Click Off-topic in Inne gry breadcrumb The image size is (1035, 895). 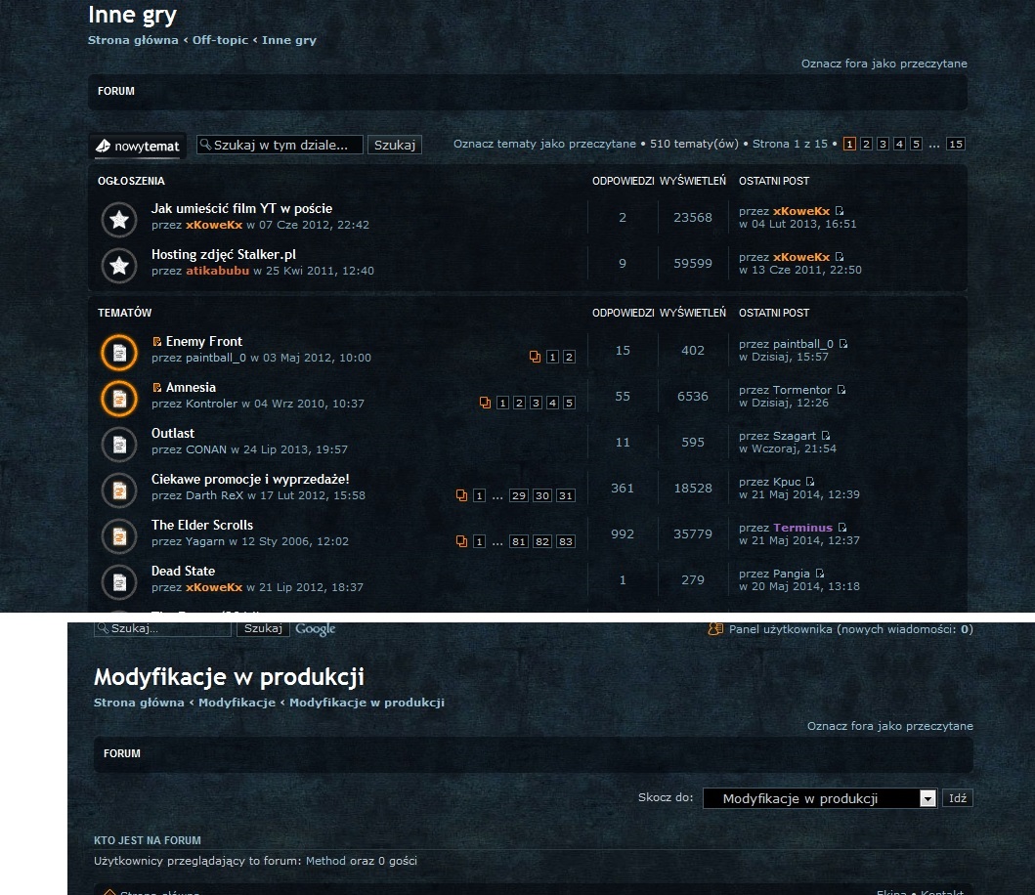[221, 40]
